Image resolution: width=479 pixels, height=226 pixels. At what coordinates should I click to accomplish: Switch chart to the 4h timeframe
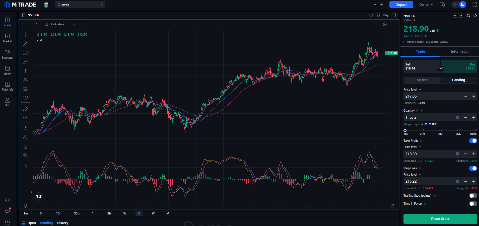(124, 213)
